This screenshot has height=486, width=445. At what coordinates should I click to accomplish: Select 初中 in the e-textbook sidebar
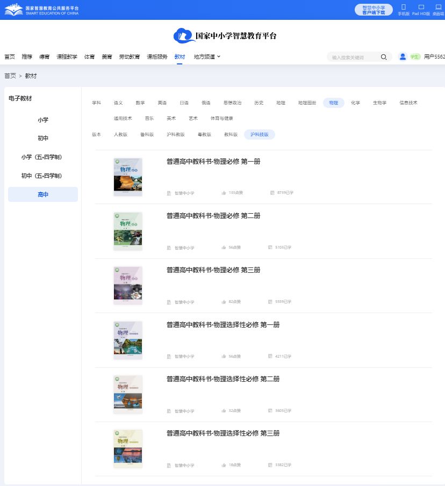tap(42, 138)
